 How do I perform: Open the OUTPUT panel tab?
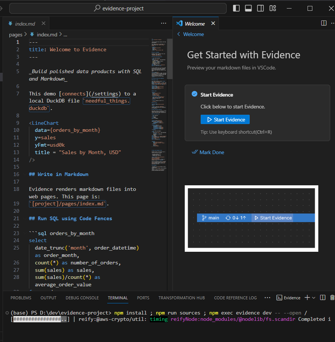[48, 298]
